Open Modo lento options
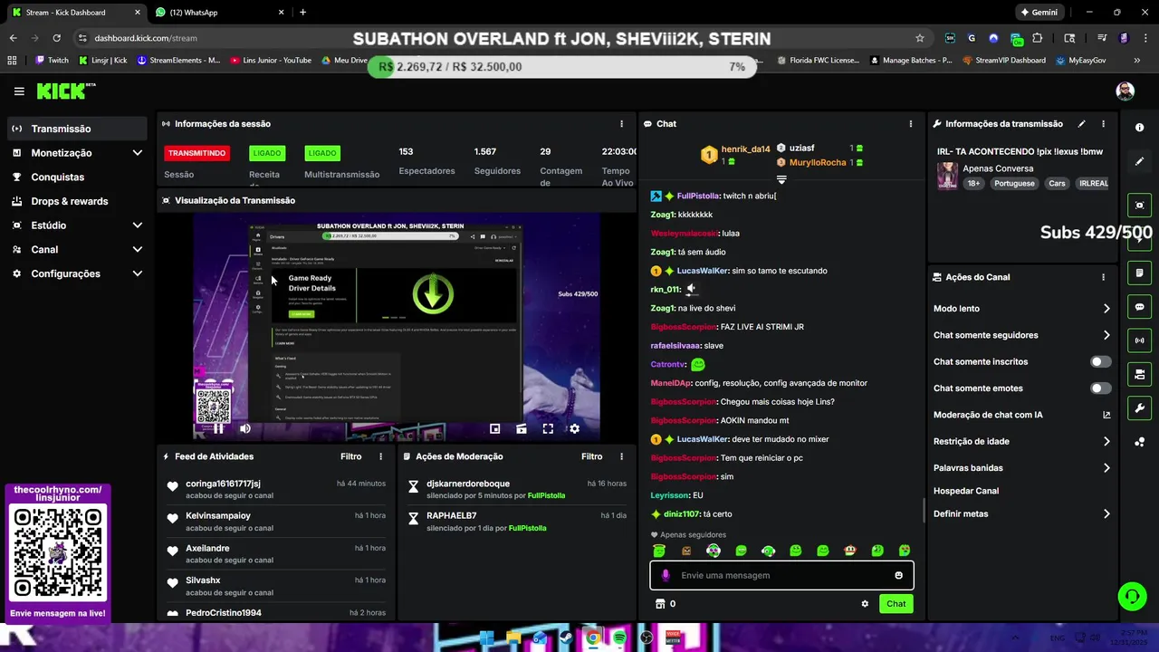The width and height of the screenshot is (1159, 652). pyautogui.click(x=1021, y=309)
